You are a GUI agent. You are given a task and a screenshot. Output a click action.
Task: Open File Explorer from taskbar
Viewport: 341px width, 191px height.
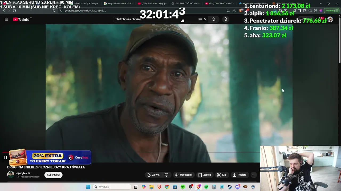click(x=151, y=187)
